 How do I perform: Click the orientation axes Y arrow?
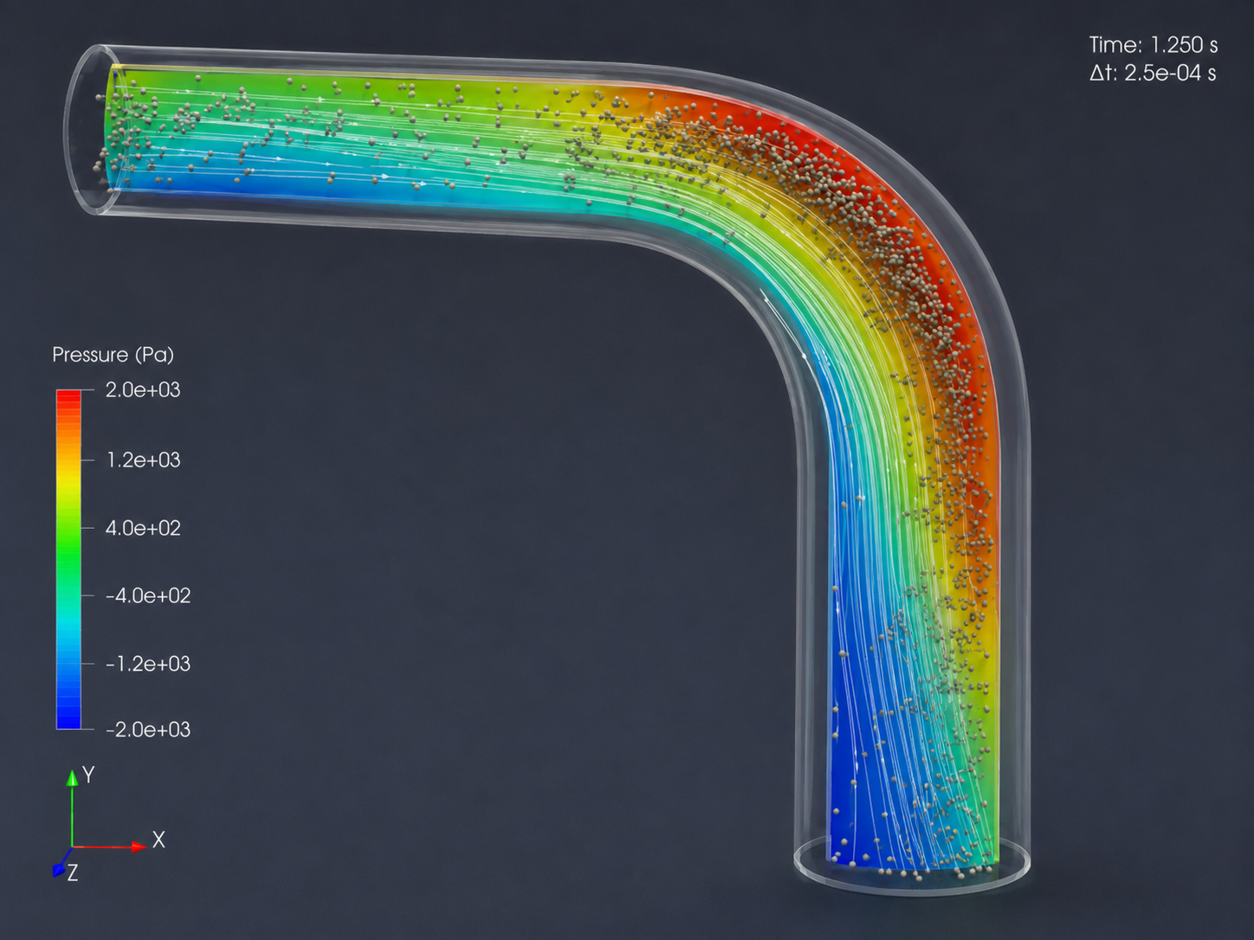pyautogui.click(x=73, y=808)
